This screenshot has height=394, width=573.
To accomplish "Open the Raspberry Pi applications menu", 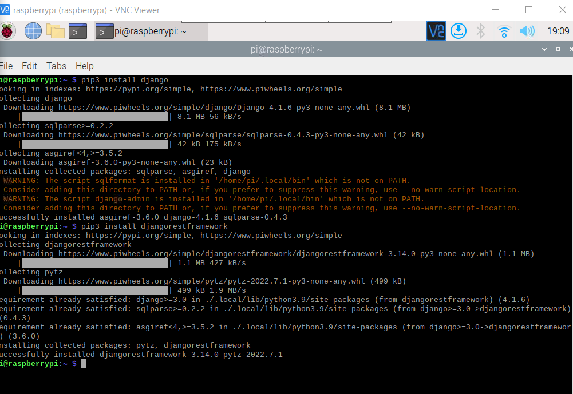I will (x=8, y=31).
